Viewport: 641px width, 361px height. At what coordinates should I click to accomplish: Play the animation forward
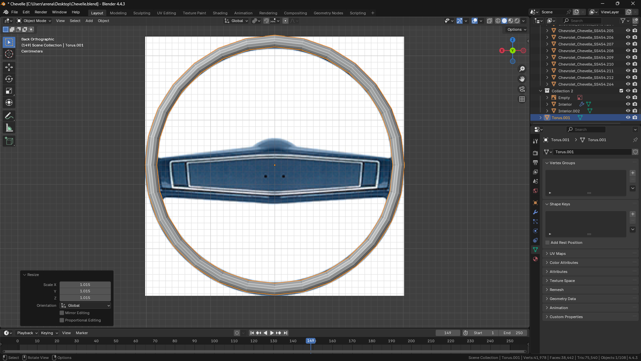[272, 333]
